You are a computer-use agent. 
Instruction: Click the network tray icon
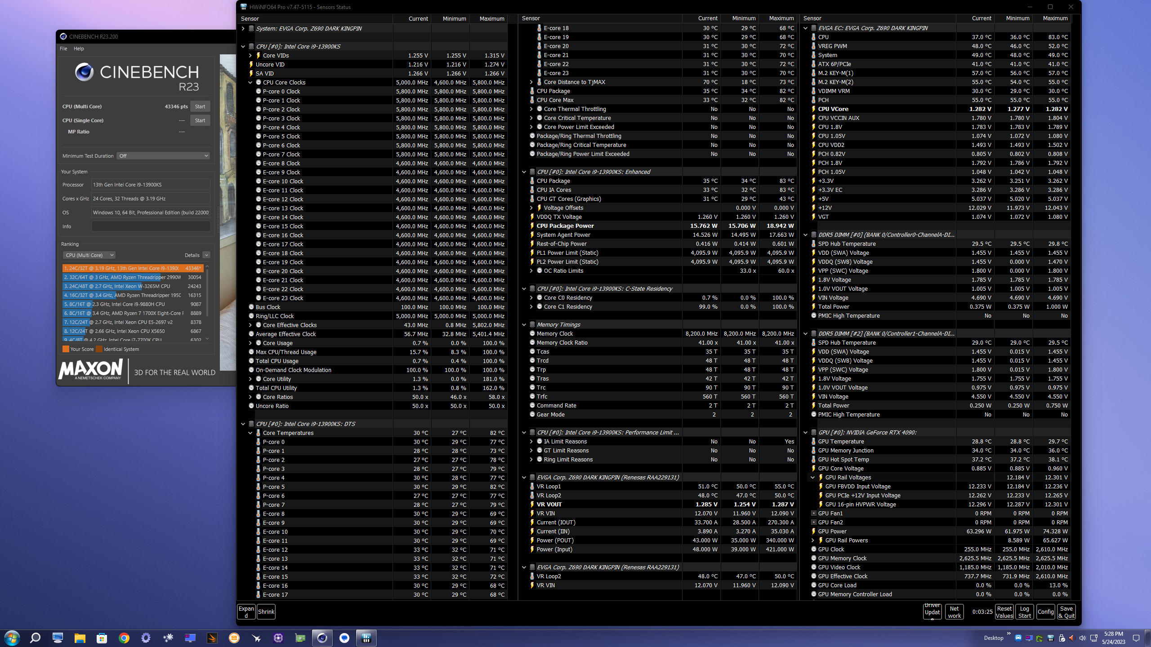coord(1094,638)
